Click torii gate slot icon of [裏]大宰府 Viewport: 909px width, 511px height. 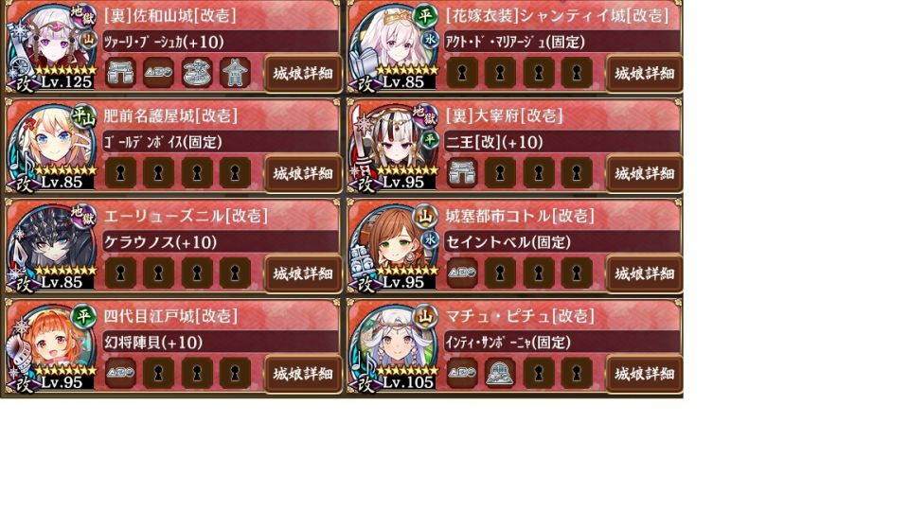coord(462,172)
